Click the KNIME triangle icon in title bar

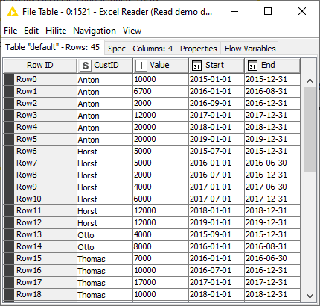coord(12,12)
